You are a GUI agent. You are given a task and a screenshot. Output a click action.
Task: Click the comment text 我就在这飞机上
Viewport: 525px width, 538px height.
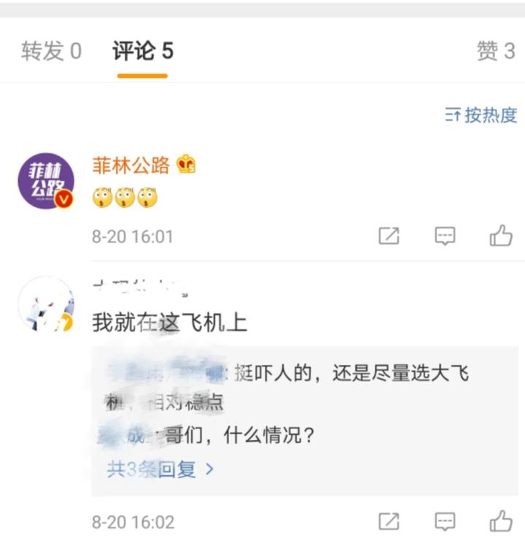point(169,322)
